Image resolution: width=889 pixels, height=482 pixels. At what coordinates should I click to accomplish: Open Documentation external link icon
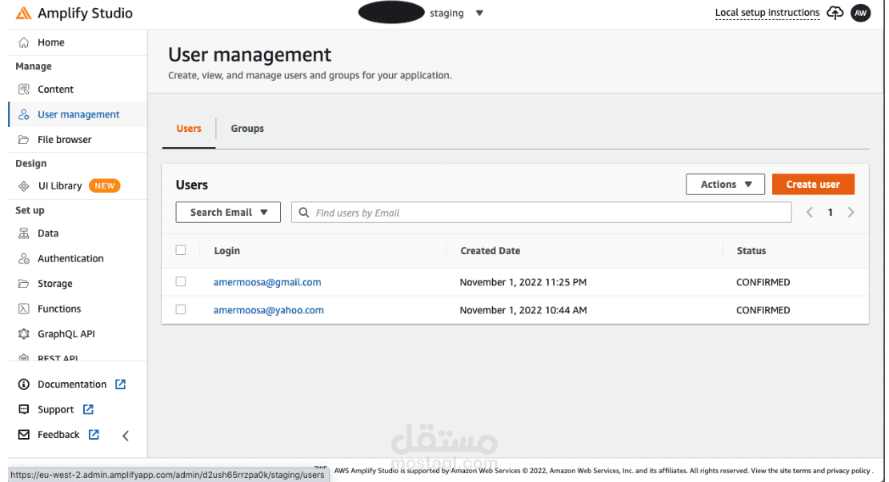pyautogui.click(x=120, y=384)
